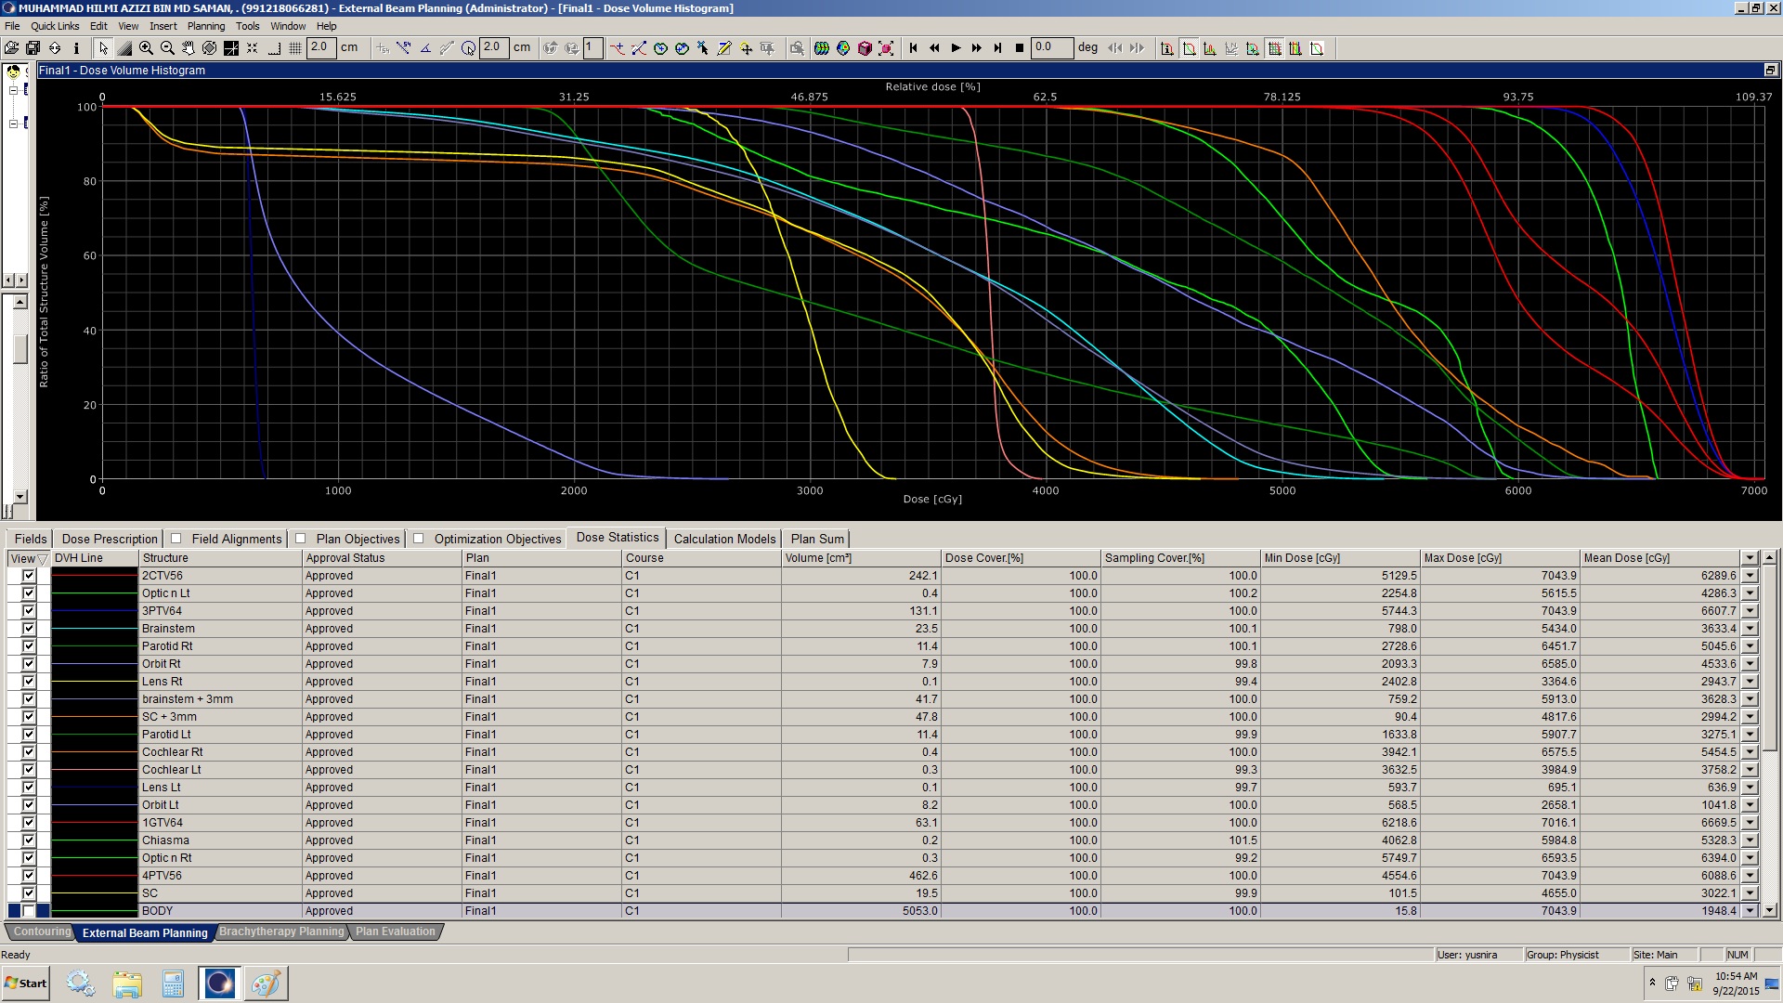Click the dose color wash sphere icon
1783x1003 pixels.
(x=843, y=48)
